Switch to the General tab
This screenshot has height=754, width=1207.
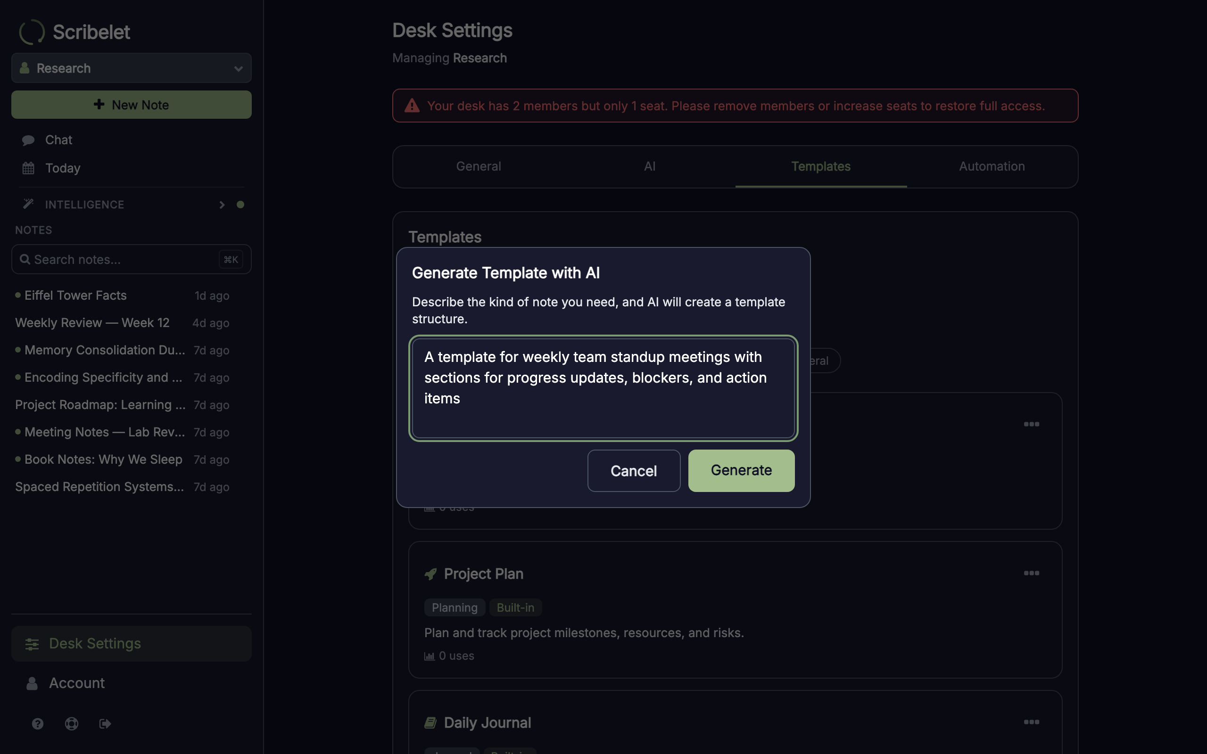tap(478, 166)
